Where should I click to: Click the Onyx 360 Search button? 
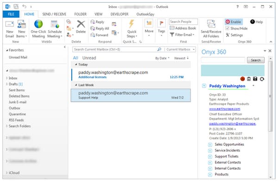point(255,60)
